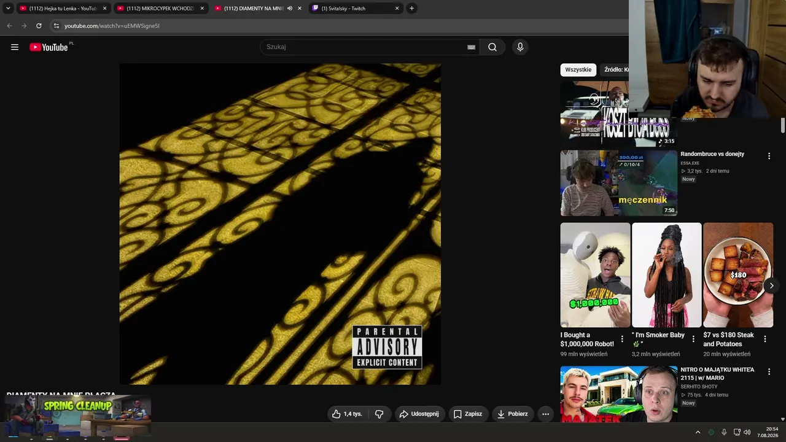Open a new browser tab
This screenshot has height=442, width=786.
point(411,9)
